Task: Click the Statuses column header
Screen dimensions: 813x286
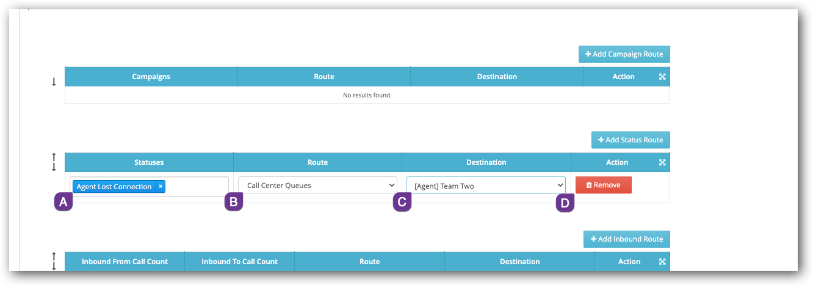Action: coord(149,162)
